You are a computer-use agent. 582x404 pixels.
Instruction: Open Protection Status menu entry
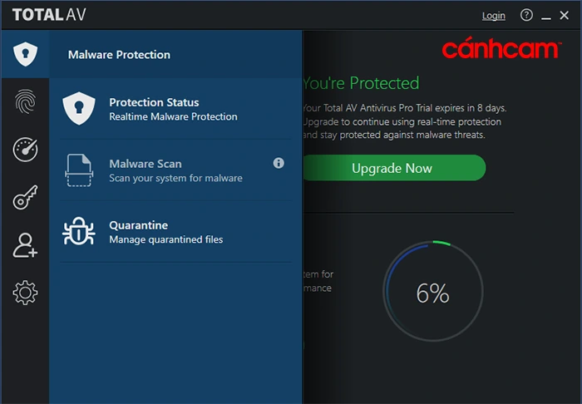[x=175, y=109]
